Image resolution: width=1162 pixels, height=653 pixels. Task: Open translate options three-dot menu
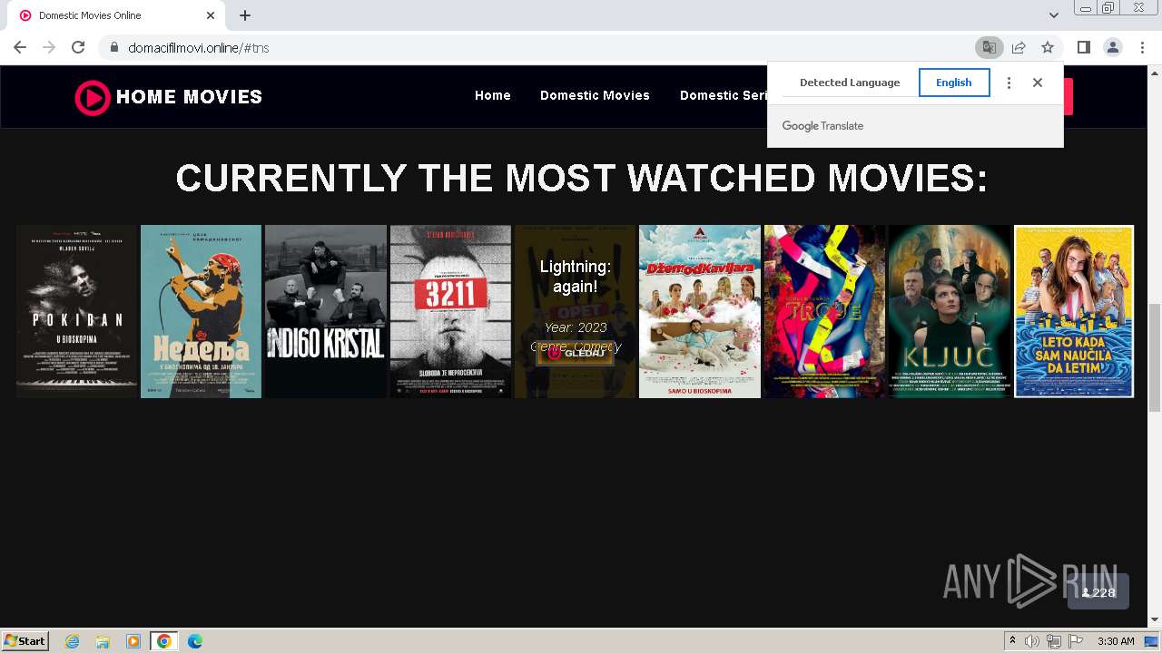[x=1009, y=83]
